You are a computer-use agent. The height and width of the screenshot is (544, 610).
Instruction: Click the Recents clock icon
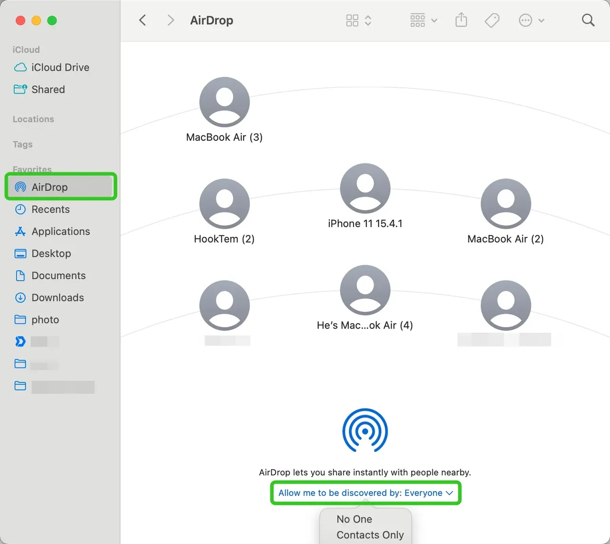20,209
